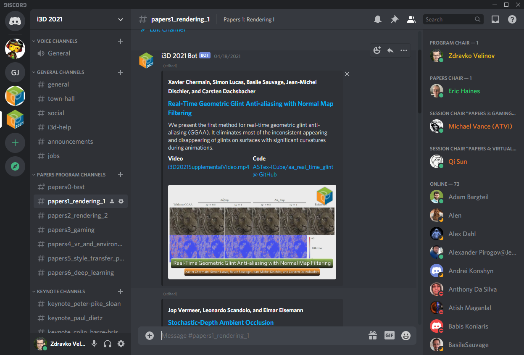
Task: Open the gift Nitro icon
Action: tap(373, 335)
